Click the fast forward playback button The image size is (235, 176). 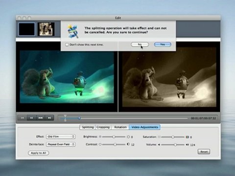[x=40, y=118]
